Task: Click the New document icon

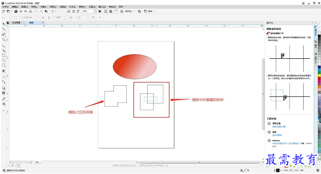Action: point(4,11)
